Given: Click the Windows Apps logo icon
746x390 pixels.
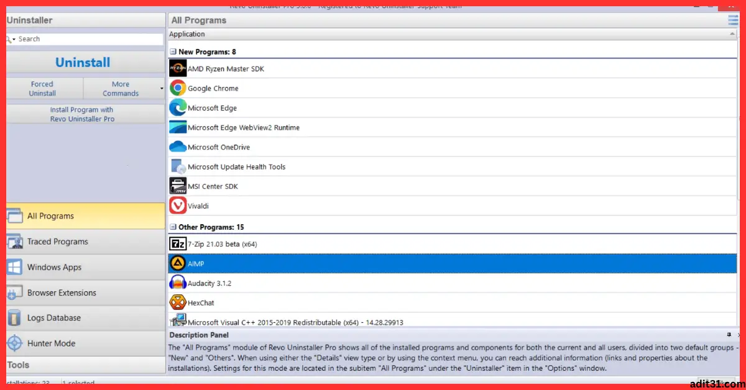Looking at the screenshot, I should coord(15,267).
